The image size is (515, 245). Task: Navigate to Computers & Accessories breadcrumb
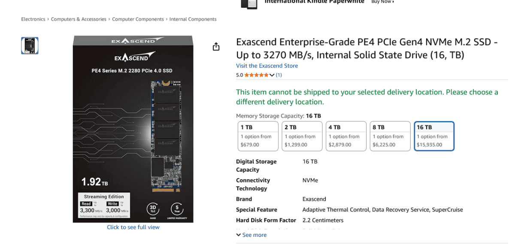79,19
